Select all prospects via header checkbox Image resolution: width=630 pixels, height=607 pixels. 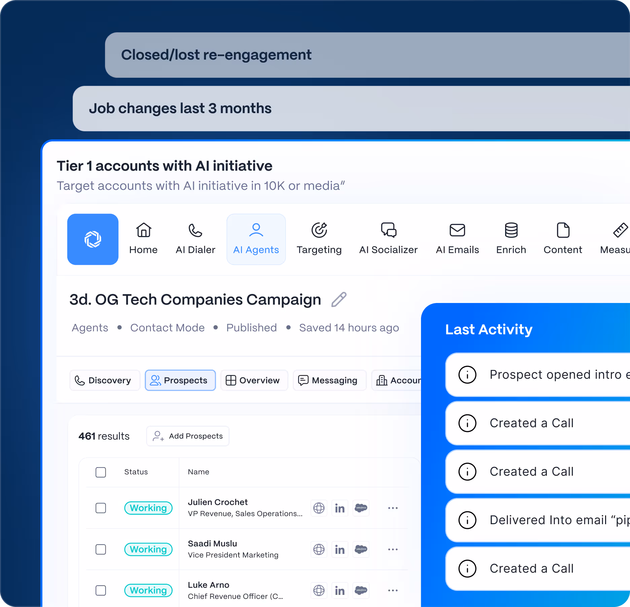[101, 472]
